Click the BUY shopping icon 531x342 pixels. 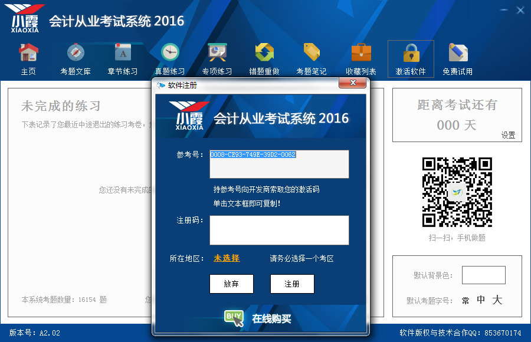[x=234, y=318]
